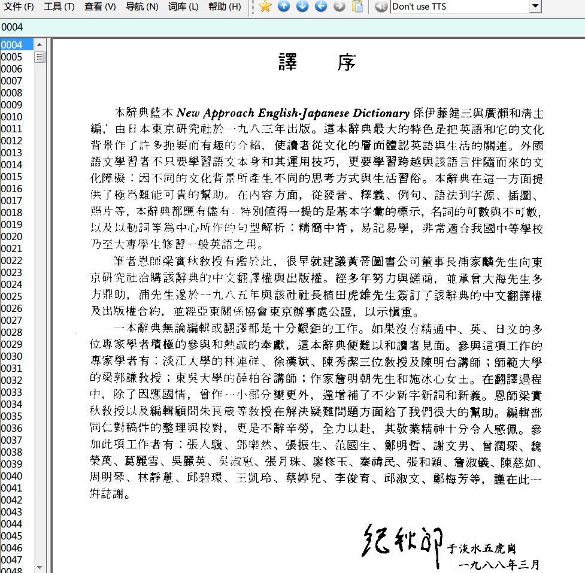The width and height of the screenshot is (585, 573).
Task: Select entry 0013 in the index list
Action: pyautogui.click(x=17, y=153)
